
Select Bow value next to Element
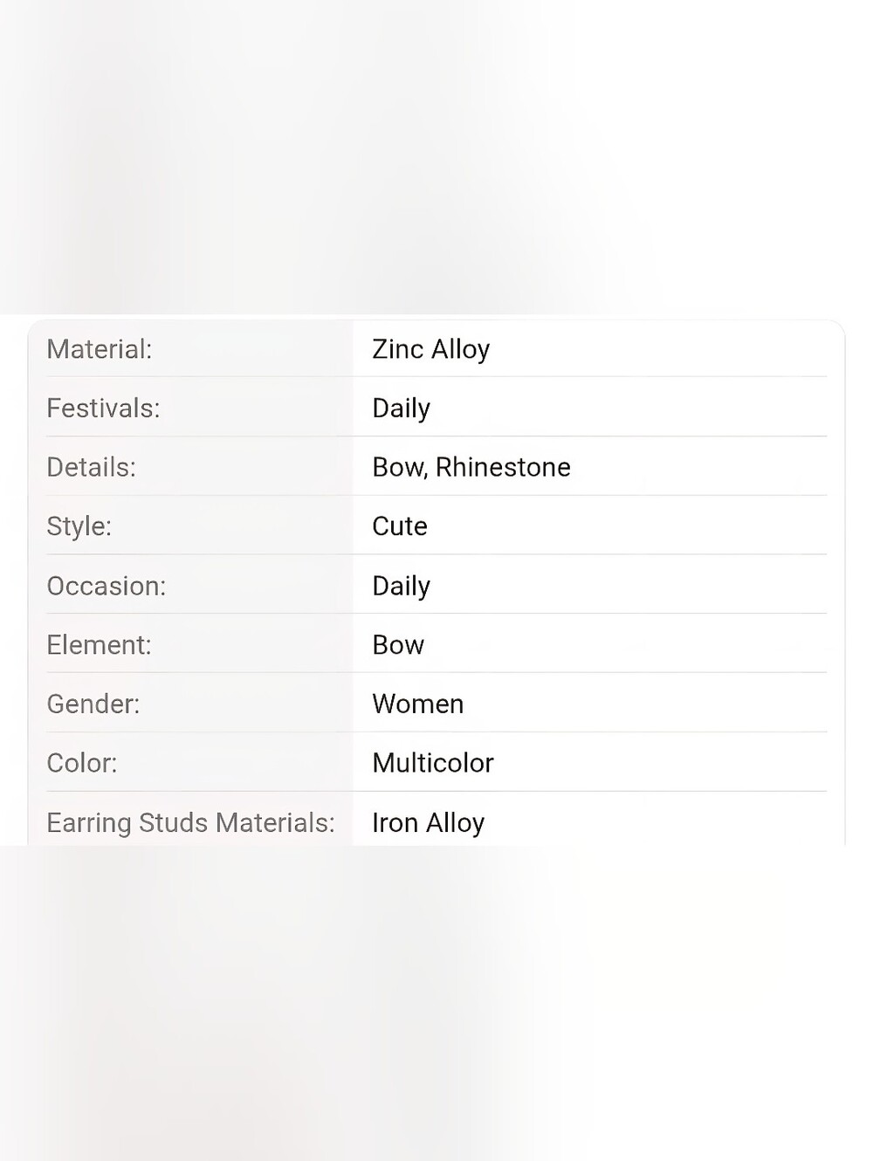click(398, 645)
